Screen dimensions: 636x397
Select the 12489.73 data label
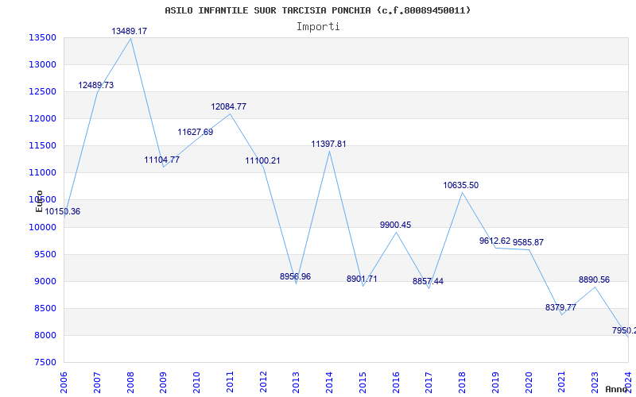96,85
